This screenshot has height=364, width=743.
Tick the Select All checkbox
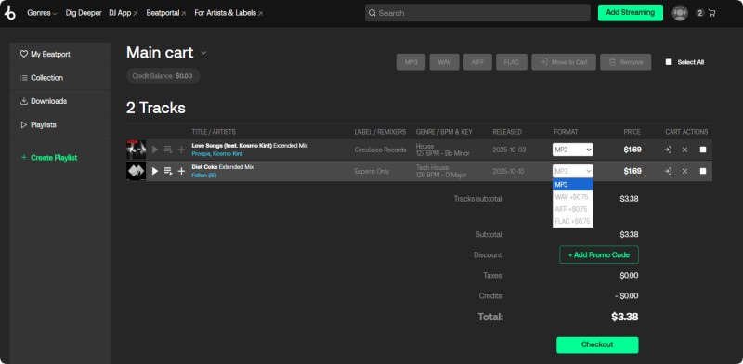(x=669, y=62)
